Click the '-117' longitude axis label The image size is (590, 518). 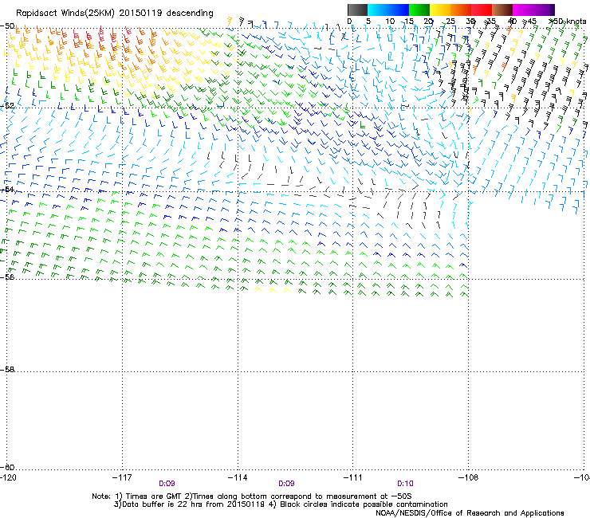(122, 477)
